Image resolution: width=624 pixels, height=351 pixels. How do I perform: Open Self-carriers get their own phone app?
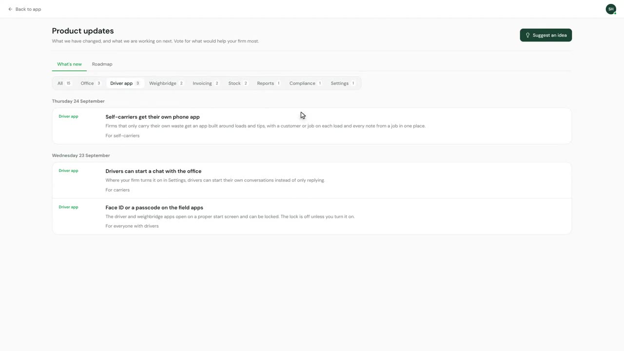tap(312, 126)
